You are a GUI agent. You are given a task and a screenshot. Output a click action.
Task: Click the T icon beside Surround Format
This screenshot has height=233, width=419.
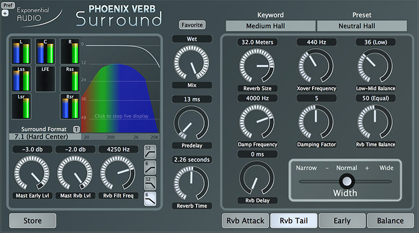[x=76, y=129]
